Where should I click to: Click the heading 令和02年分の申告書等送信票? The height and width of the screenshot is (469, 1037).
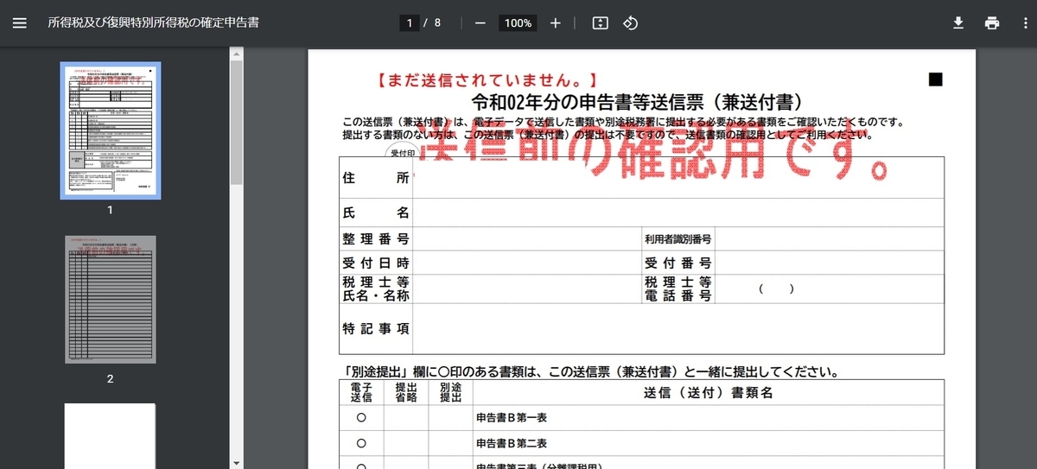[641, 102]
